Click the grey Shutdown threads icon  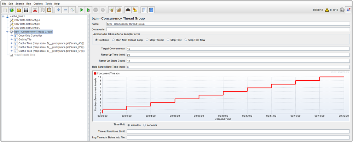click(103, 10)
